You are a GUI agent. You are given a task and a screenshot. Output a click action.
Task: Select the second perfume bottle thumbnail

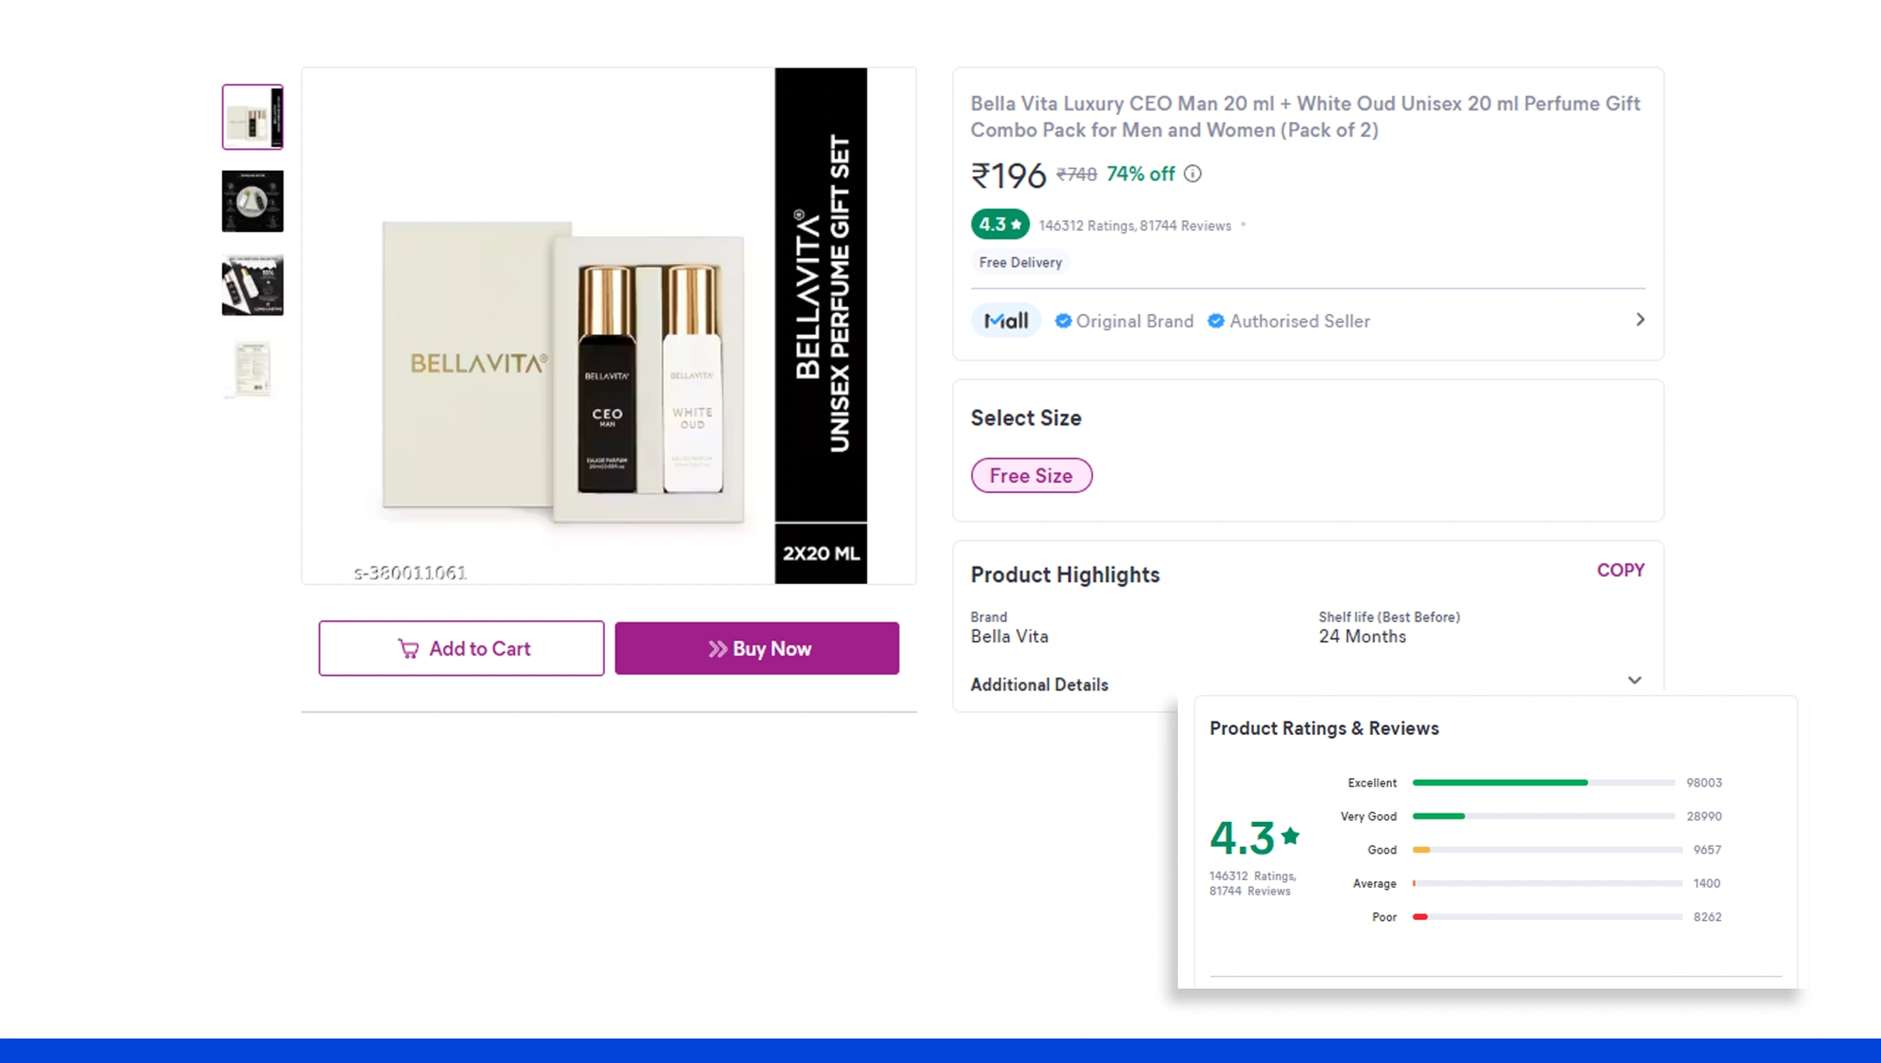(x=251, y=200)
